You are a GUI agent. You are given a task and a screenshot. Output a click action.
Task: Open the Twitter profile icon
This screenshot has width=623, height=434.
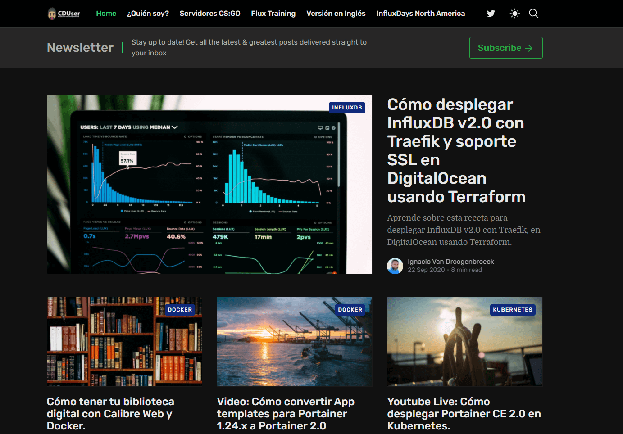491,14
